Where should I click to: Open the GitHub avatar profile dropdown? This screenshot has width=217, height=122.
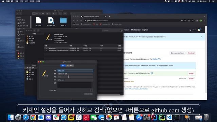click(x=200, y=30)
